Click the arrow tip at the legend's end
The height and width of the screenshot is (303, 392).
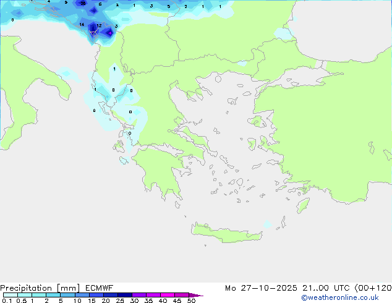[196, 295]
